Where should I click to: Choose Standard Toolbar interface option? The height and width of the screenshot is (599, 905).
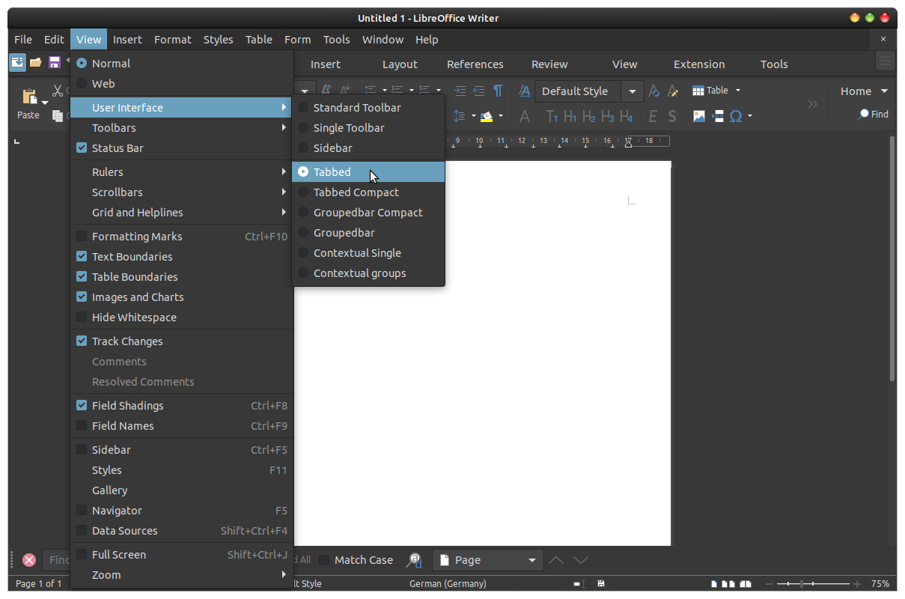point(368,108)
